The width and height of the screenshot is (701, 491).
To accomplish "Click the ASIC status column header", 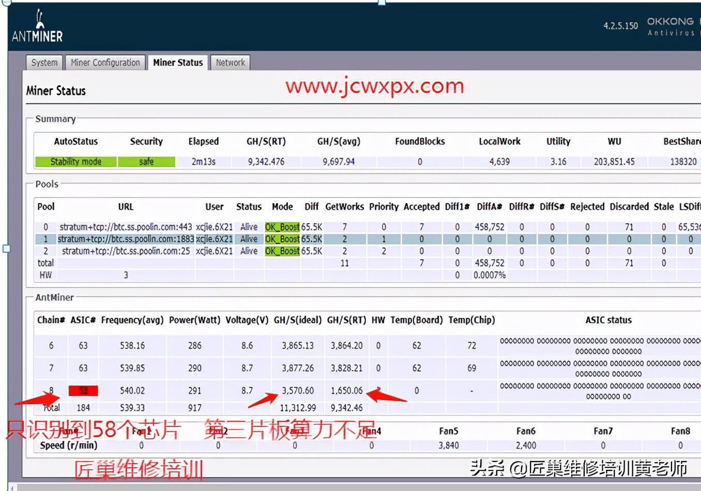I will coord(608,320).
